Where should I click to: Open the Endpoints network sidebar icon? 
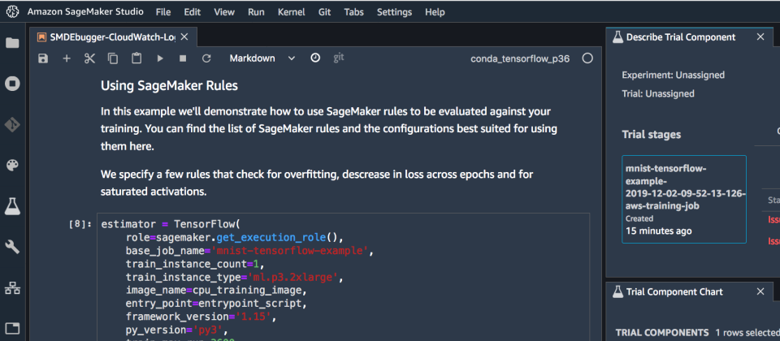(x=12, y=287)
